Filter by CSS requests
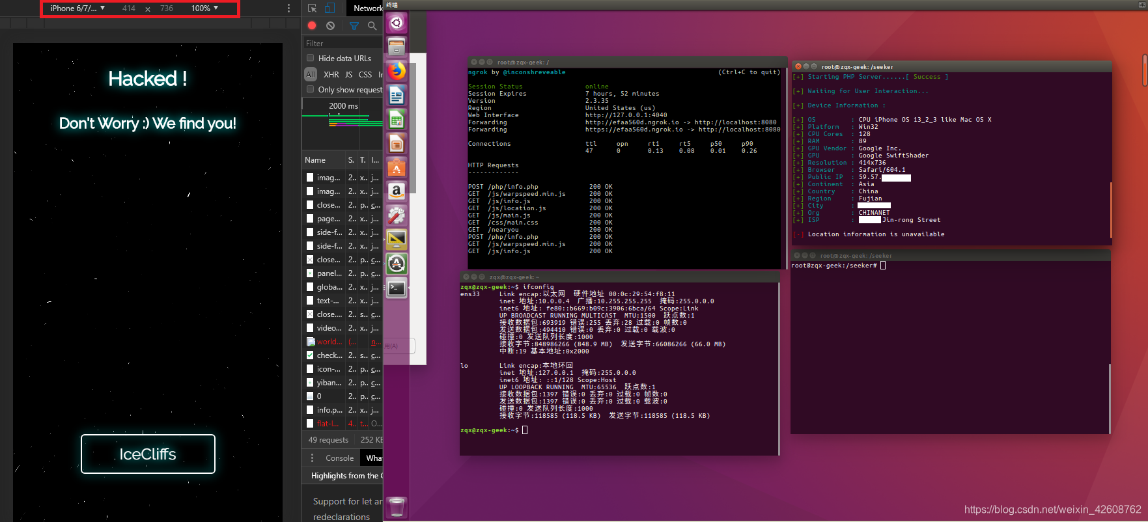This screenshot has width=1148, height=522. point(365,74)
